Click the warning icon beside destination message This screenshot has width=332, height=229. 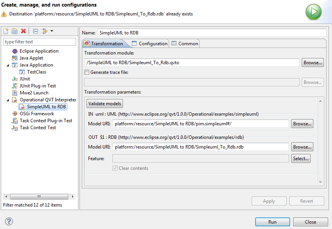click(x=4, y=14)
